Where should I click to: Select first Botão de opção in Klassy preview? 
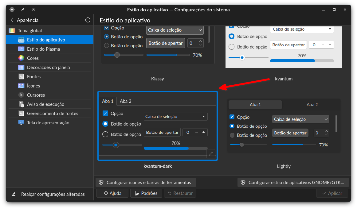click(x=107, y=37)
